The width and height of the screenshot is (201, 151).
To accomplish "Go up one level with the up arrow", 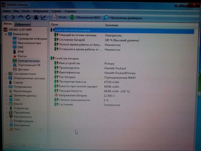I will click(21, 17).
